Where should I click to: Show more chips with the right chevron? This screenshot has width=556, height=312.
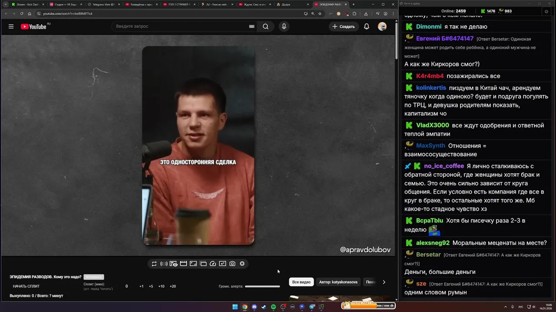pos(384,282)
